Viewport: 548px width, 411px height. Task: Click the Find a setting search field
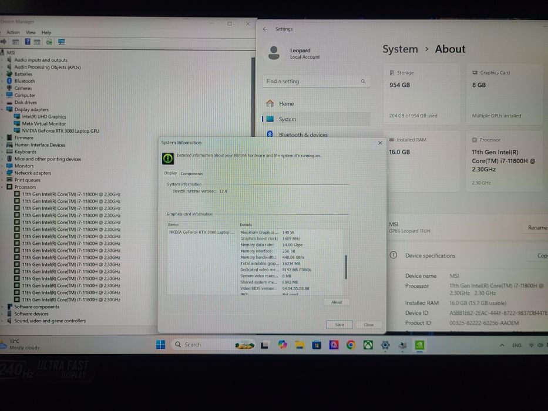click(316, 82)
